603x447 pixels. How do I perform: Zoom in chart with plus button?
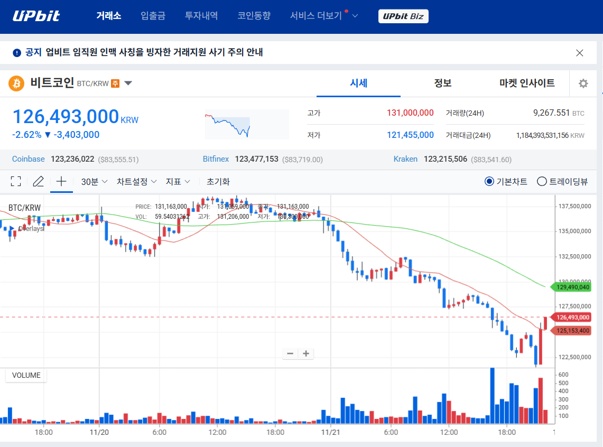tap(306, 353)
